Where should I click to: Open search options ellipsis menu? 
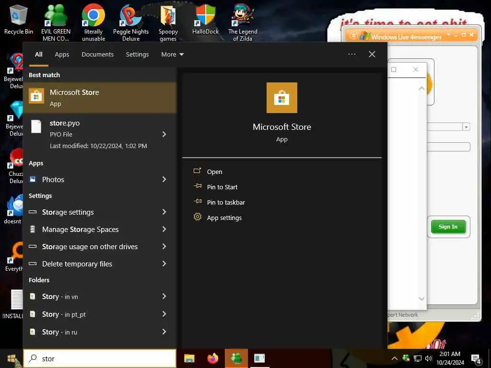pos(351,55)
